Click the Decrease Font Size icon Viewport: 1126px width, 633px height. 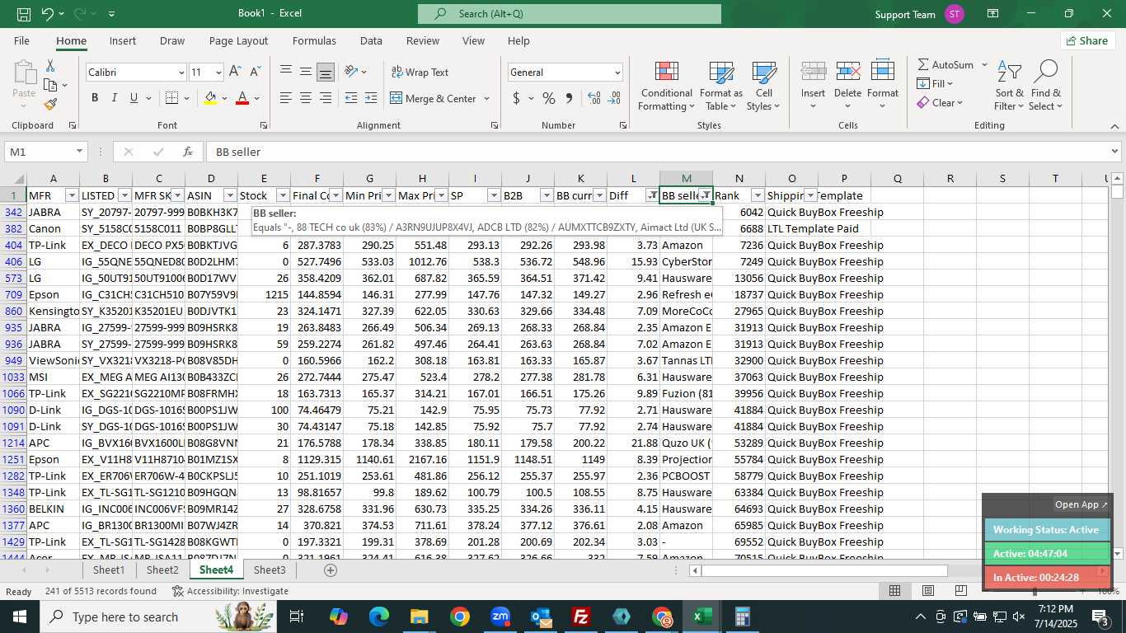(255, 72)
